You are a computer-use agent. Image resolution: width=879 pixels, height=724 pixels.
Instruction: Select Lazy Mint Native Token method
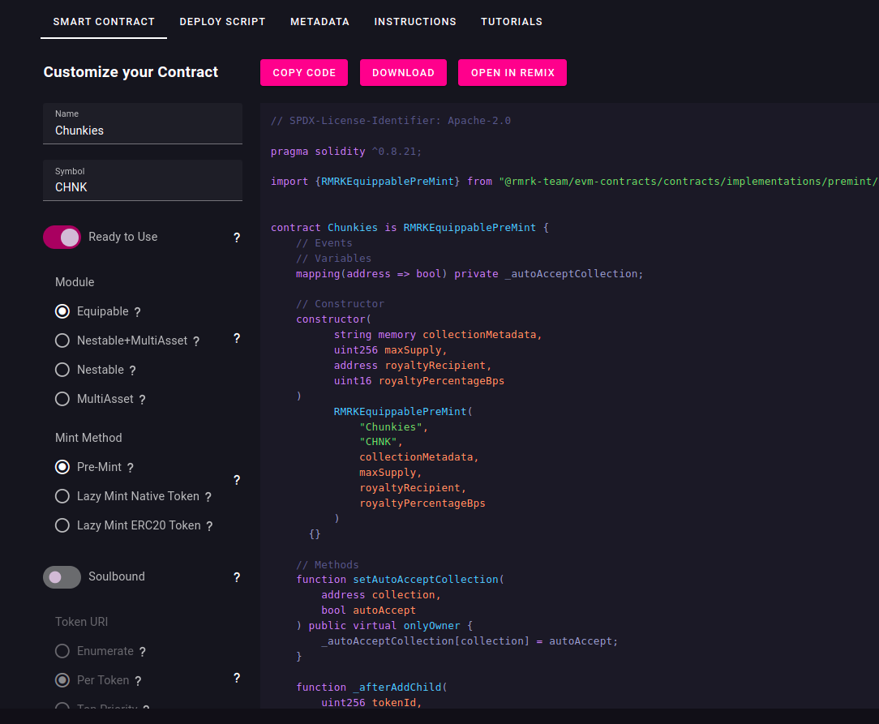click(62, 496)
